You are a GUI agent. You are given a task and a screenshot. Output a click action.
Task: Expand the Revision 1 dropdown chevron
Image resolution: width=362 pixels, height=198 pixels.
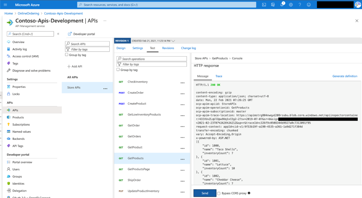click(173, 41)
